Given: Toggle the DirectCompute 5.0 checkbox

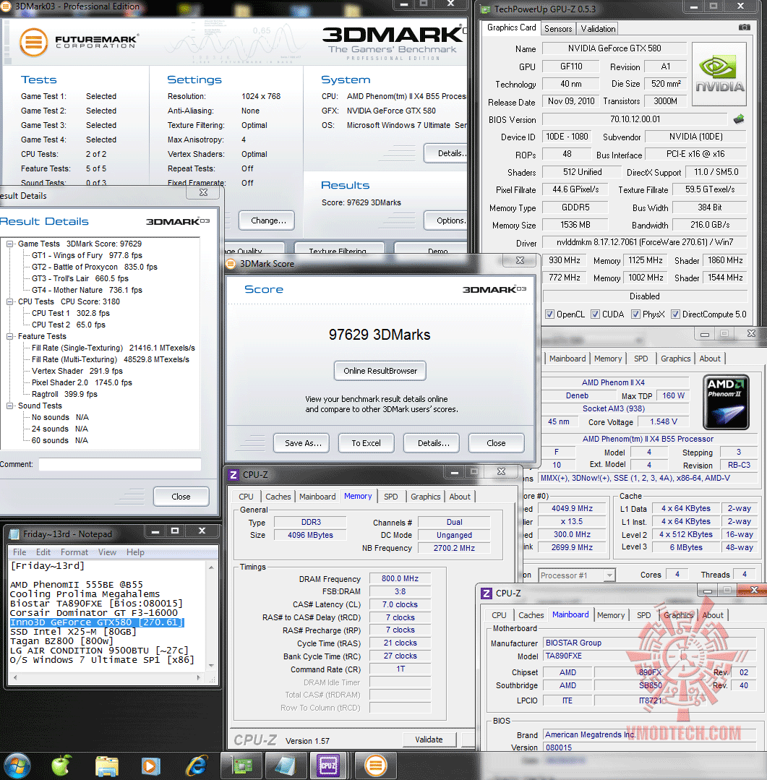Looking at the screenshot, I should [675, 314].
